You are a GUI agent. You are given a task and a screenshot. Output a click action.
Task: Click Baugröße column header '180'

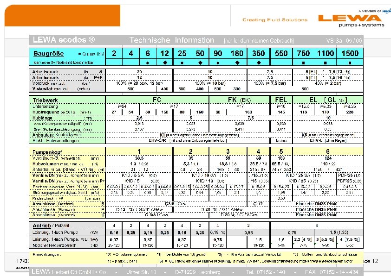(237, 53)
